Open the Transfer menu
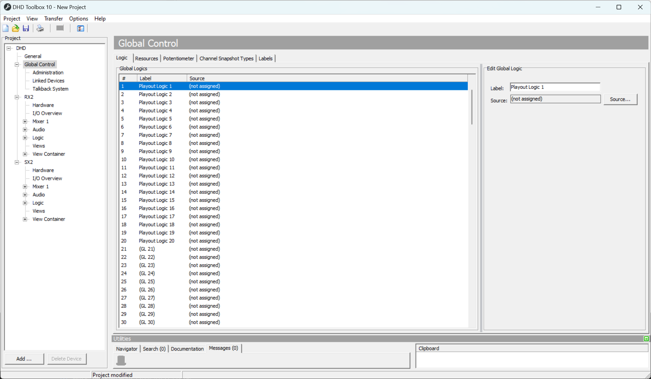The width and height of the screenshot is (651, 379). (53, 18)
